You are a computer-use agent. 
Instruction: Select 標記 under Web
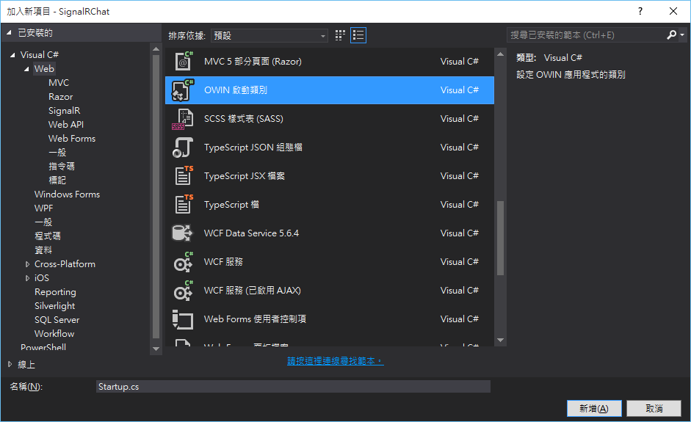(x=57, y=181)
